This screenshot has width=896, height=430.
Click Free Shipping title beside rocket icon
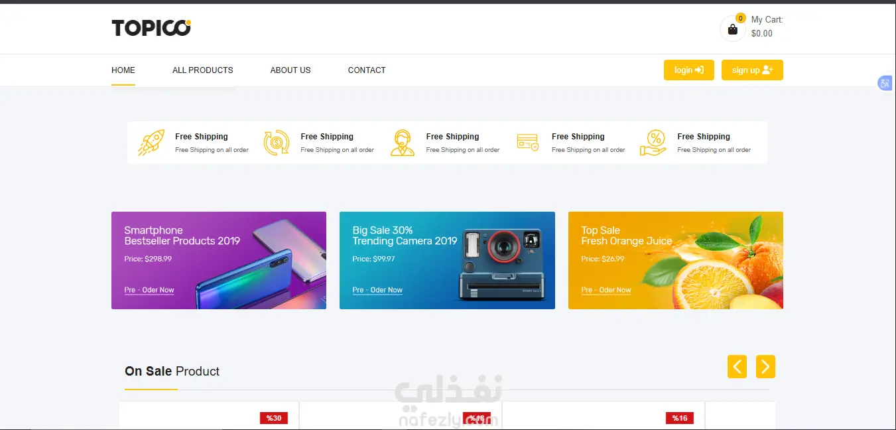pyautogui.click(x=202, y=137)
